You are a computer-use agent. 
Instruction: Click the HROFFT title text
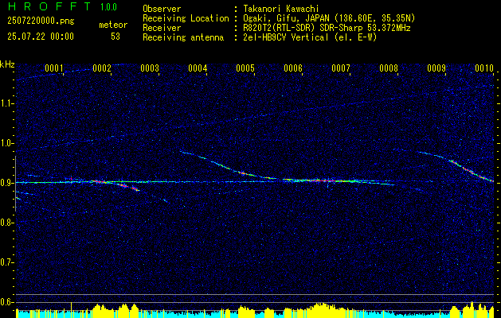(49, 6)
